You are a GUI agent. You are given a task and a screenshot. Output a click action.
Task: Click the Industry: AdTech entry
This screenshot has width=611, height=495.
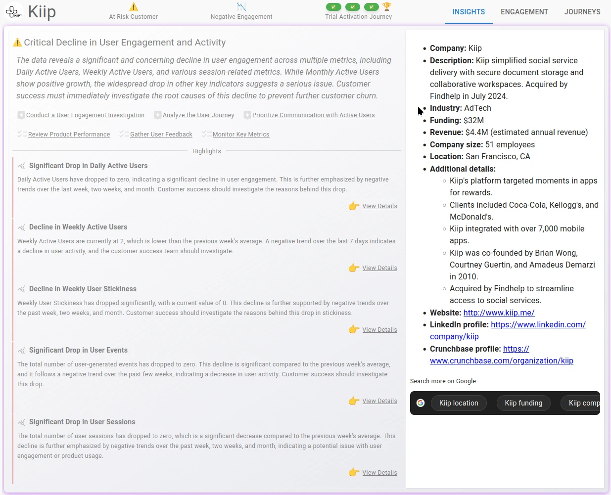click(x=461, y=108)
